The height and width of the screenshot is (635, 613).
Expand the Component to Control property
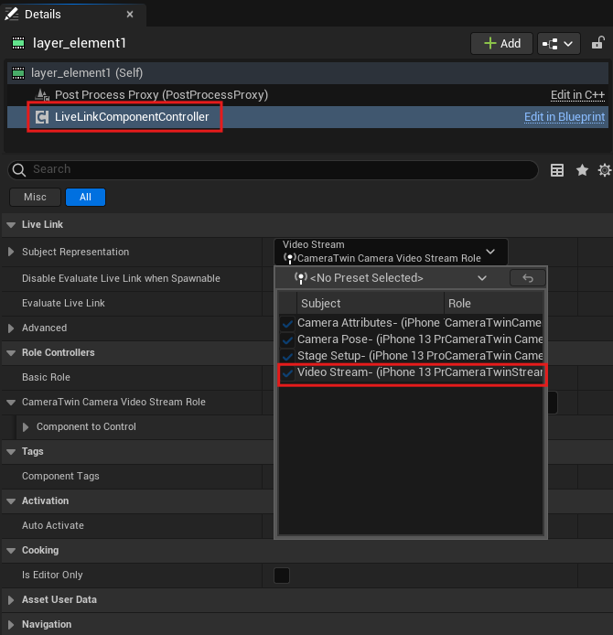pyautogui.click(x=26, y=426)
